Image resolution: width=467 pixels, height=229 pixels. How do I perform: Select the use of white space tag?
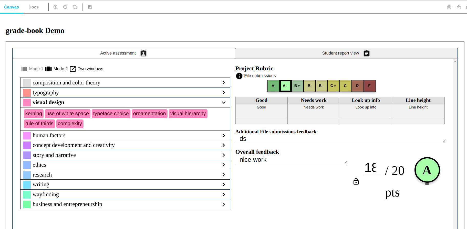68,114
